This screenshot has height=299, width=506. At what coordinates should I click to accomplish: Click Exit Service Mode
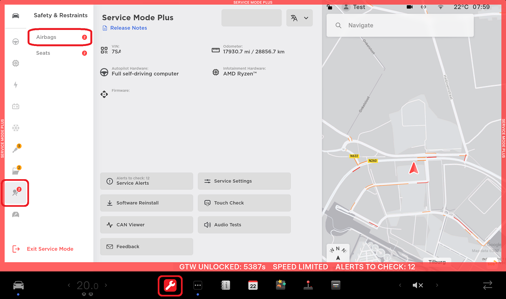point(50,249)
